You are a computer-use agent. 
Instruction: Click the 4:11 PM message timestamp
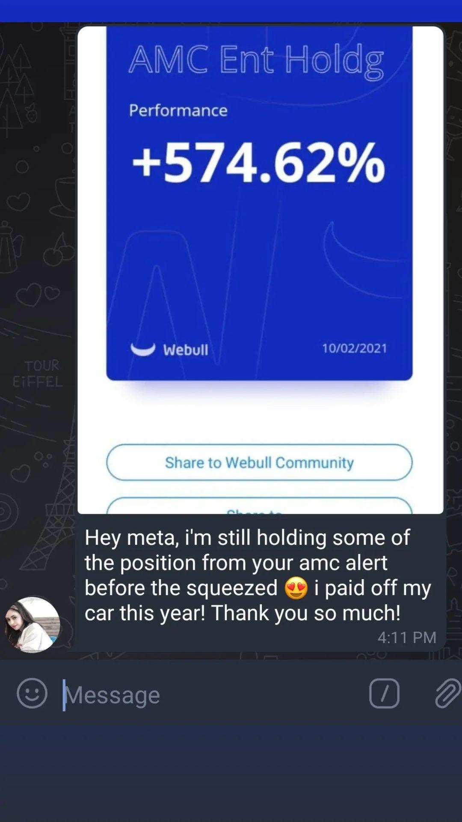pos(407,637)
